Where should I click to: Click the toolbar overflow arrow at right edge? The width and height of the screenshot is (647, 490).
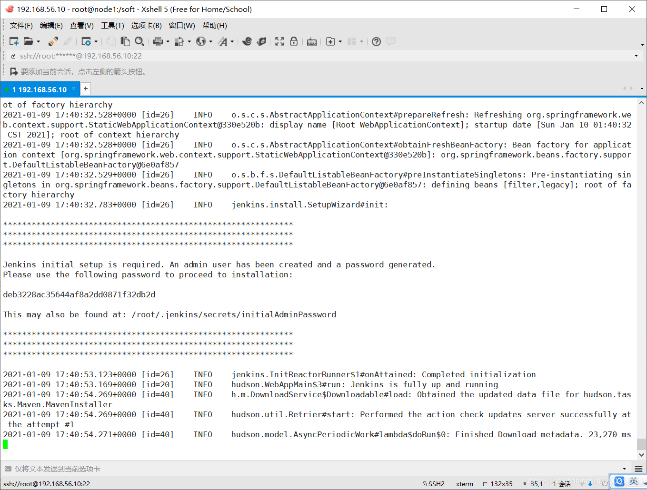(x=642, y=45)
